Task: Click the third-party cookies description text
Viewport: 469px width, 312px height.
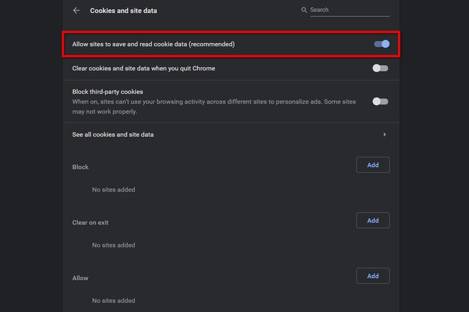Action: coord(214,106)
